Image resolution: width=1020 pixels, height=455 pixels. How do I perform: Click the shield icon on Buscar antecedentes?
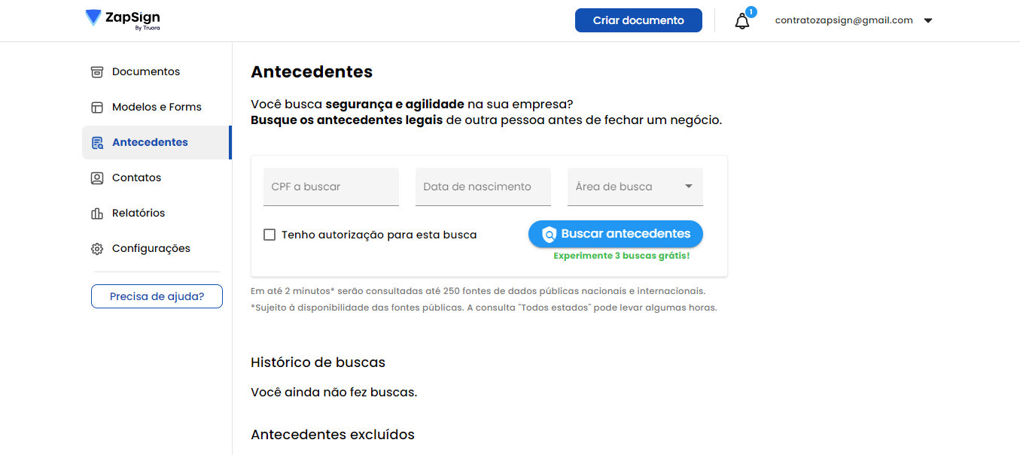[549, 235]
